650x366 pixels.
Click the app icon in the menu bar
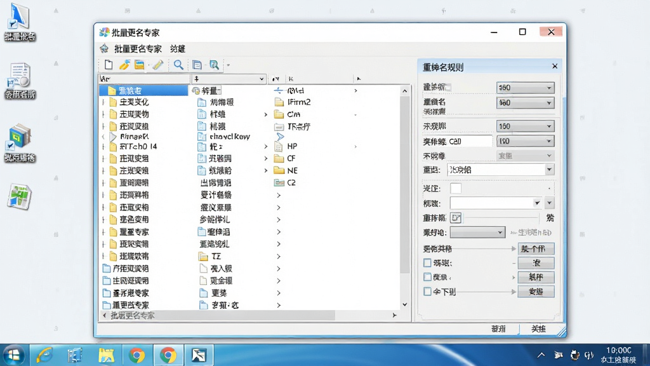[104, 48]
